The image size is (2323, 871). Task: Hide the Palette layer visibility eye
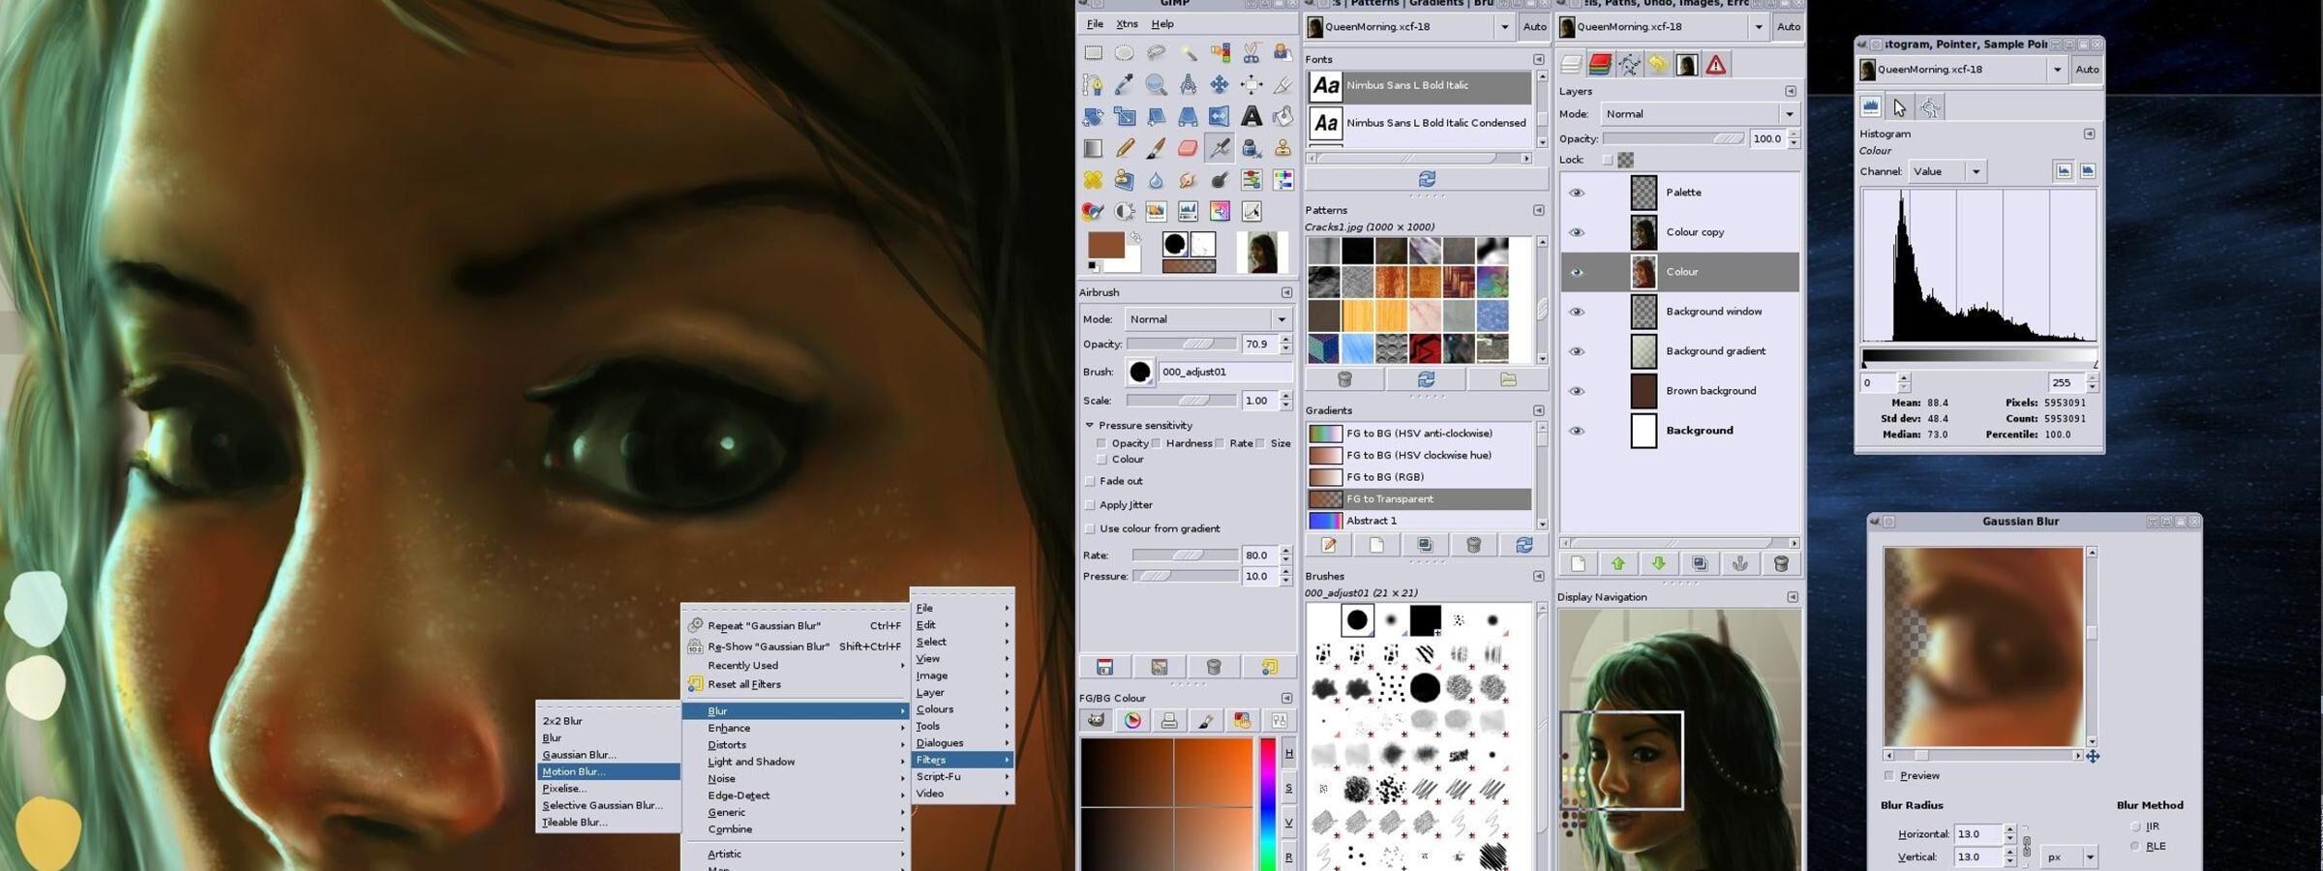[1580, 192]
